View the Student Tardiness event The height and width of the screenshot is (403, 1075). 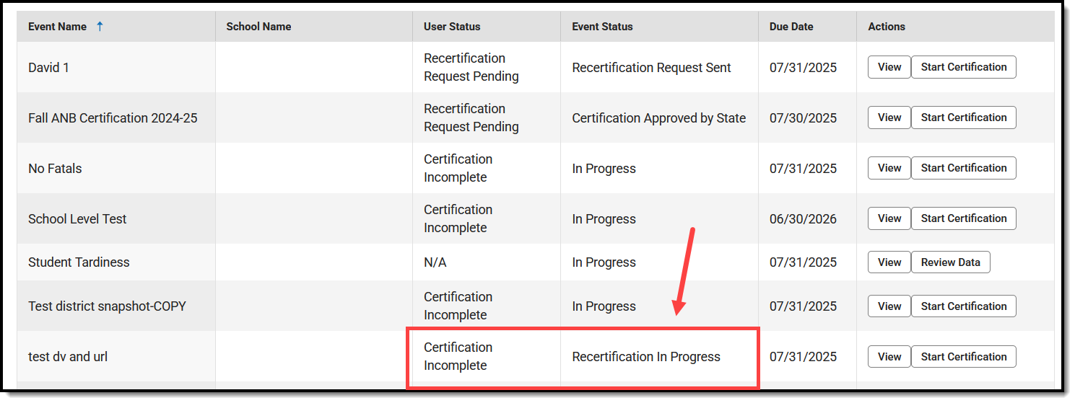coord(889,262)
